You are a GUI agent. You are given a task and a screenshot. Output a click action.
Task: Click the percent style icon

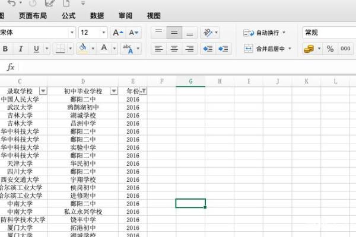point(330,49)
